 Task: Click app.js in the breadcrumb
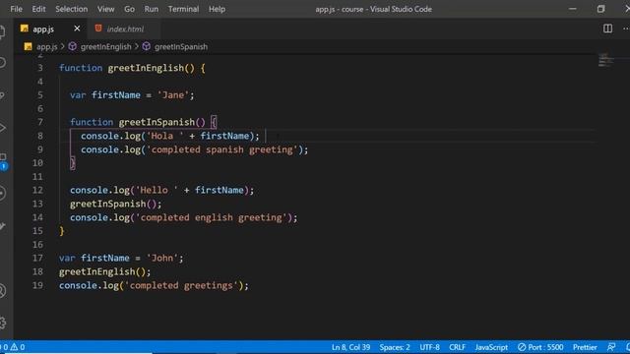click(47, 46)
